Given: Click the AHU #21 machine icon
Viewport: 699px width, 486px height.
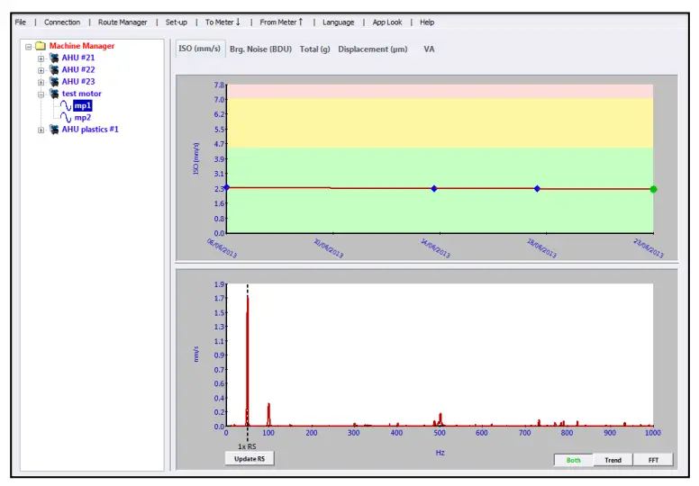Looking at the screenshot, I should 54,58.
